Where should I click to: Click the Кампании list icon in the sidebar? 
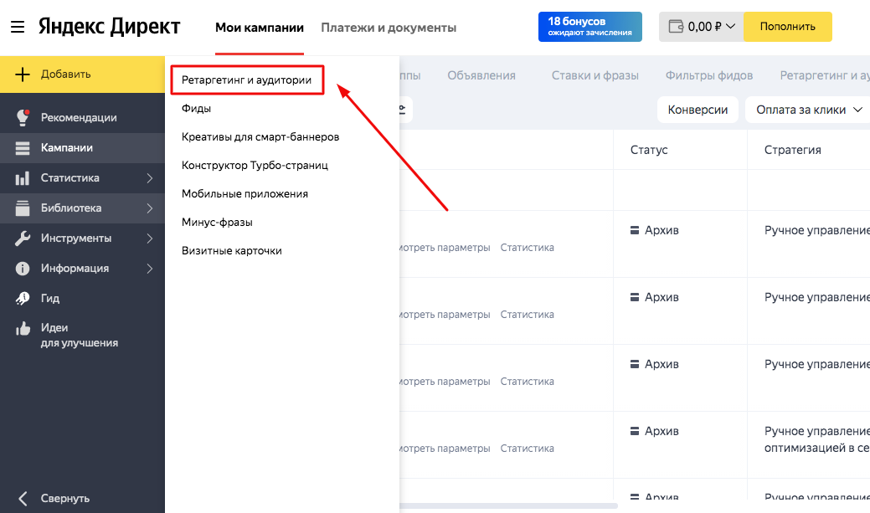coord(23,148)
